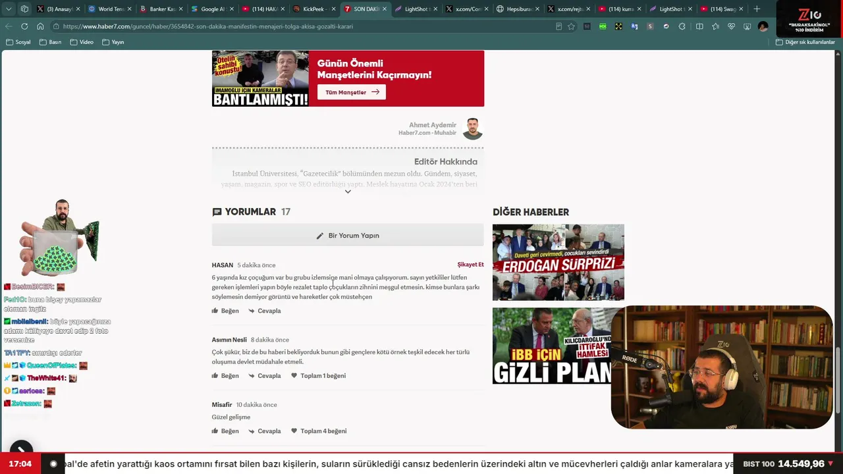Image resolution: width=843 pixels, height=474 pixels.
Task: Click the BIST 100 value 14.549,96
Action: tap(801, 464)
